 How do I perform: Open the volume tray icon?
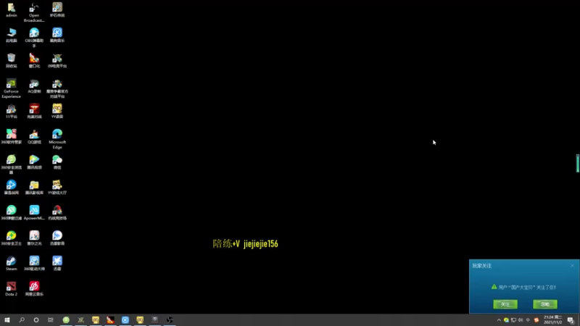click(x=521, y=320)
